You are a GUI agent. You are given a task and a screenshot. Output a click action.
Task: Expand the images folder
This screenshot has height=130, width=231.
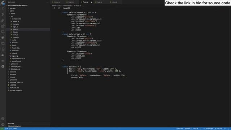(x=13, y=77)
